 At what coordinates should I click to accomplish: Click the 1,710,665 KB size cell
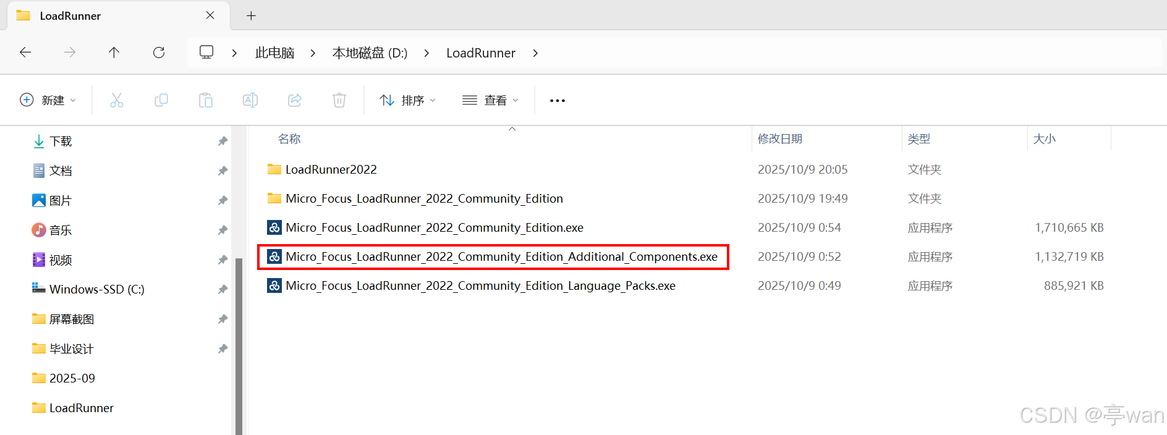(x=1069, y=227)
